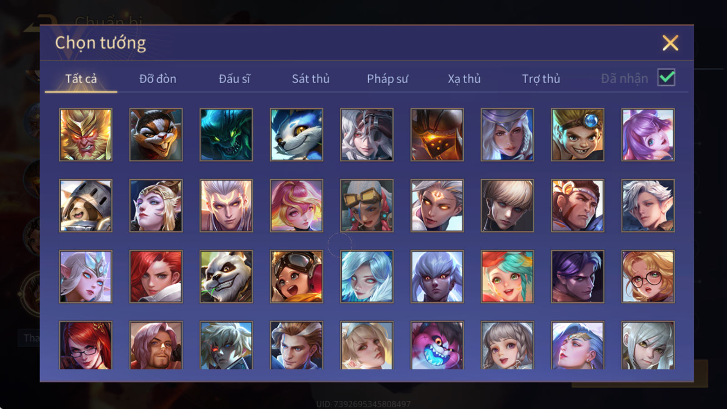Image resolution: width=727 pixels, height=409 pixels.
Task: Choose the red-haired woman with glasses
Action: (85, 345)
